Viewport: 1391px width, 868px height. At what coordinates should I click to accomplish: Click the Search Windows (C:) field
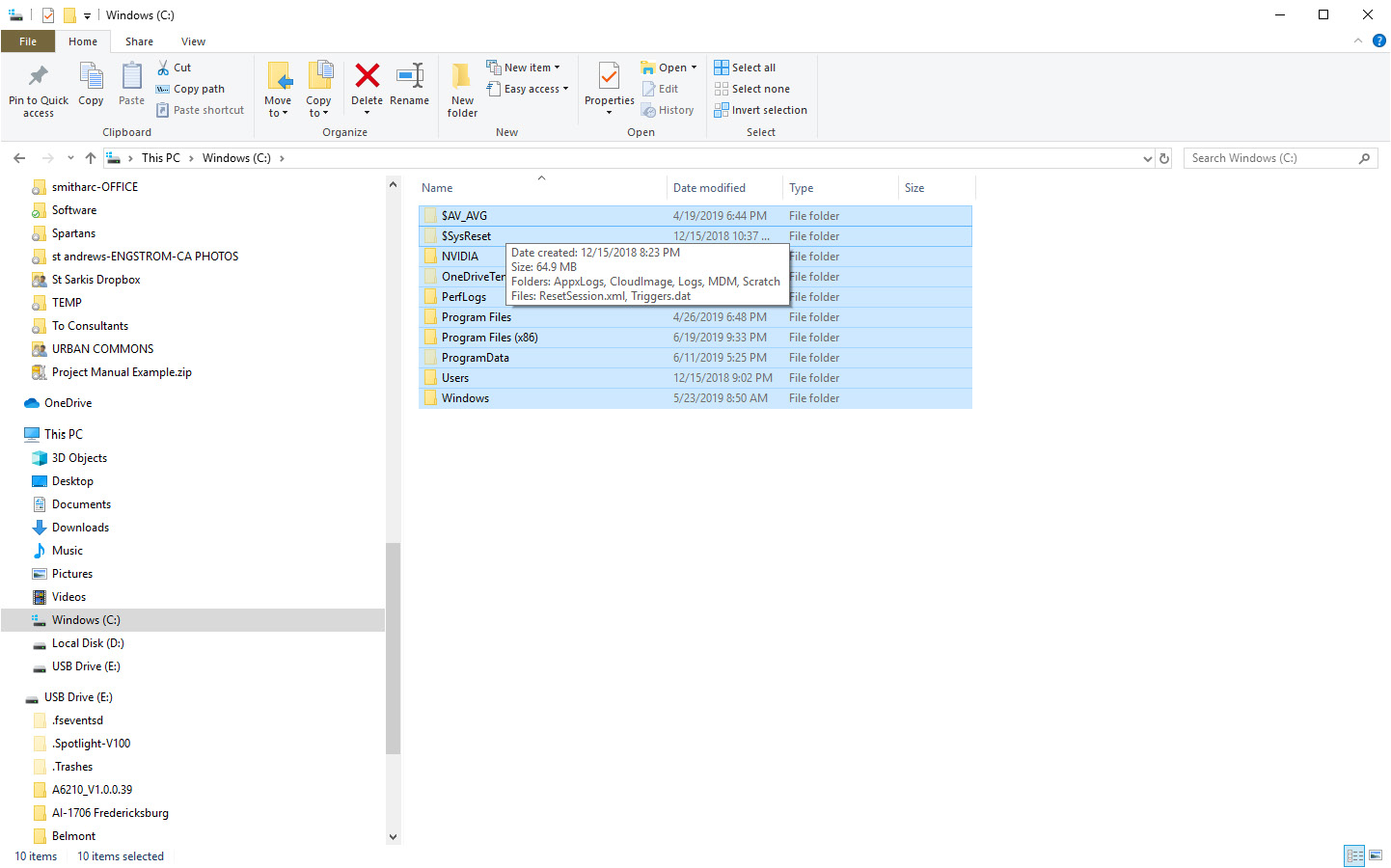tap(1280, 158)
